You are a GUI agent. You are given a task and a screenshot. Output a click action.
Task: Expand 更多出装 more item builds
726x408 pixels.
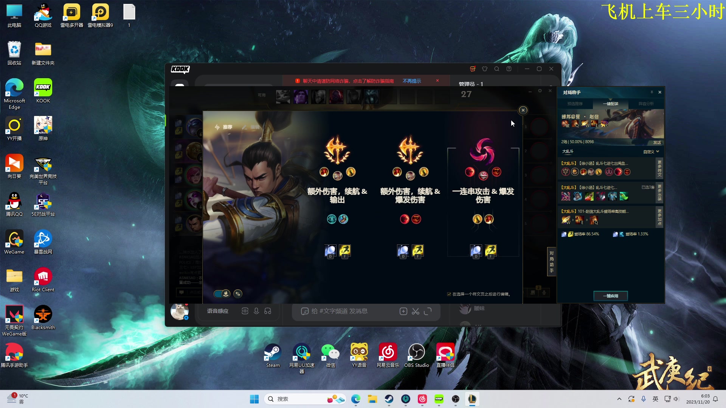click(659, 192)
